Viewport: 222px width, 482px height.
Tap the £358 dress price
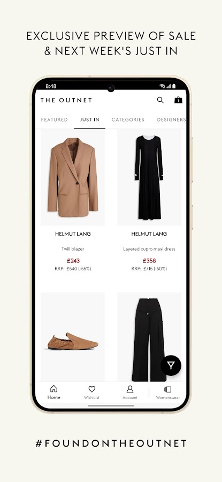click(x=149, y=261)
